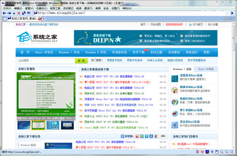Open hot search link 雨林木风系统

135,60
